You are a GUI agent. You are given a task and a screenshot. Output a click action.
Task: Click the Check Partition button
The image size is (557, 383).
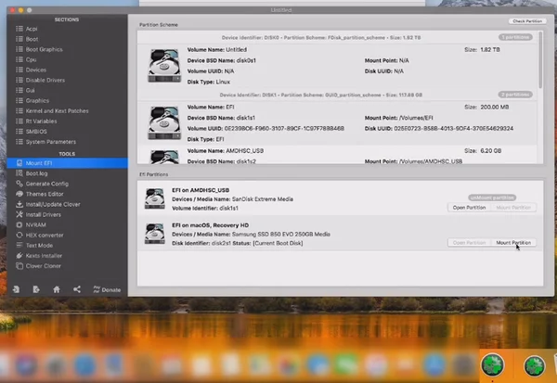click(526, 20)
